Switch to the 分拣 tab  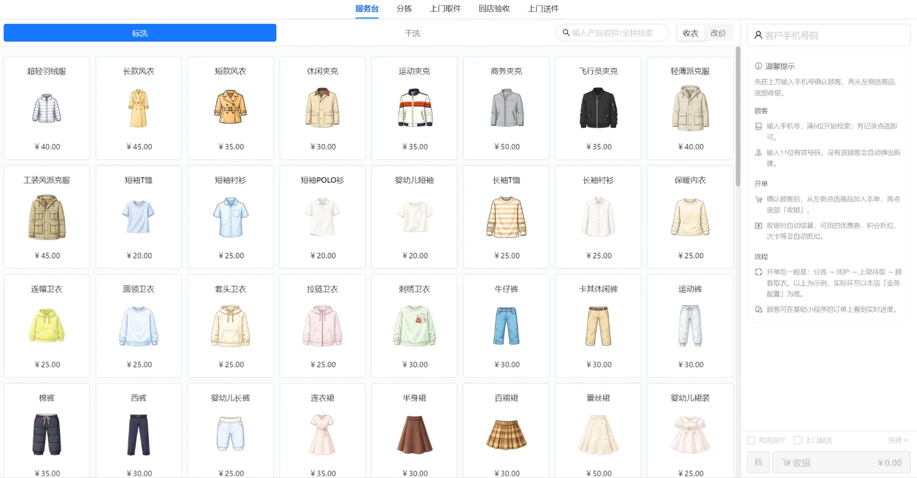[404, 9]
